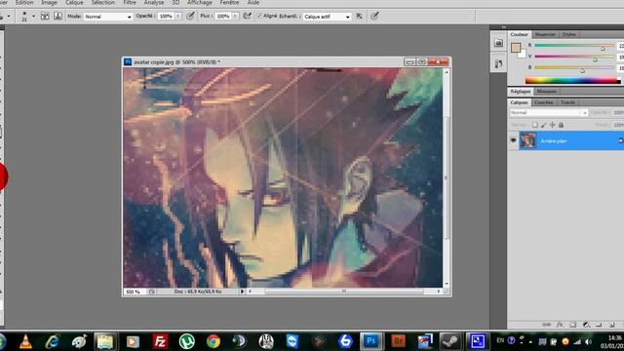This screenshot has width=624, height=351.
Task: Open VLC media player from the taskbar
Action: [25, 341]
